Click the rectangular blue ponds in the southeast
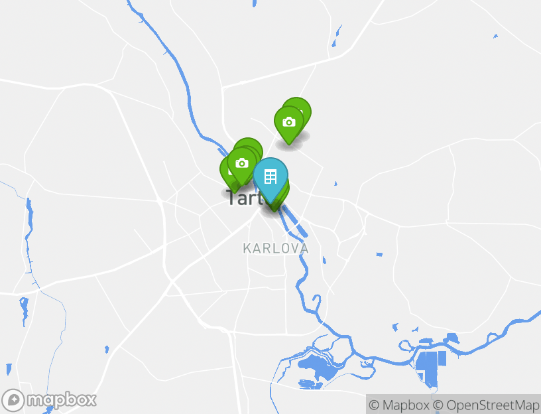Screen dimensions: 541x414 pos(430,368)
